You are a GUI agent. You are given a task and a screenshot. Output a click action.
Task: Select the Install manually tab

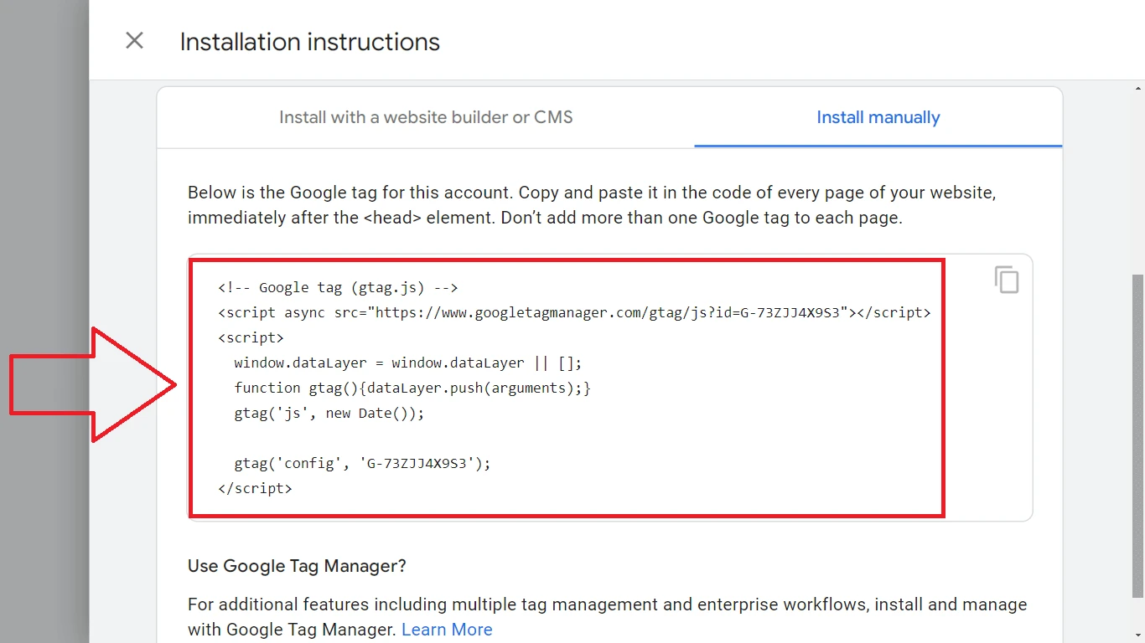tap(878, 117)
